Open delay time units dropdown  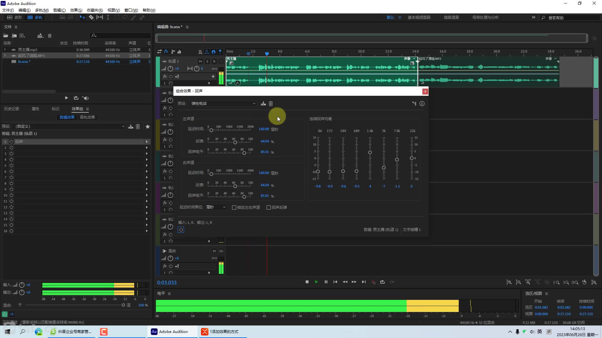tap(216, 207)
